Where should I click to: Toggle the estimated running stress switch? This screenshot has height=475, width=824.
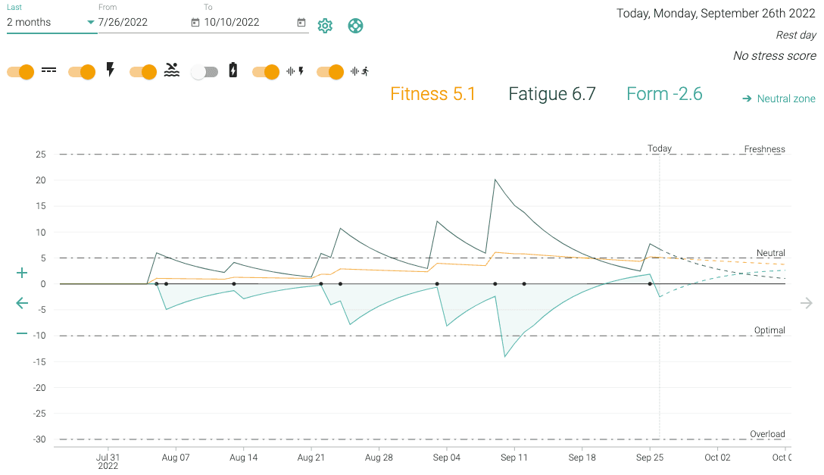(330, 72)
